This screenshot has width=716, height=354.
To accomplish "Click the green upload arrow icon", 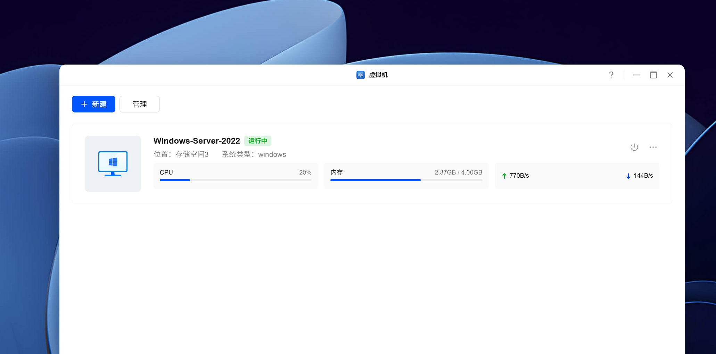I will pyautogui.click(x=504, y=176).
